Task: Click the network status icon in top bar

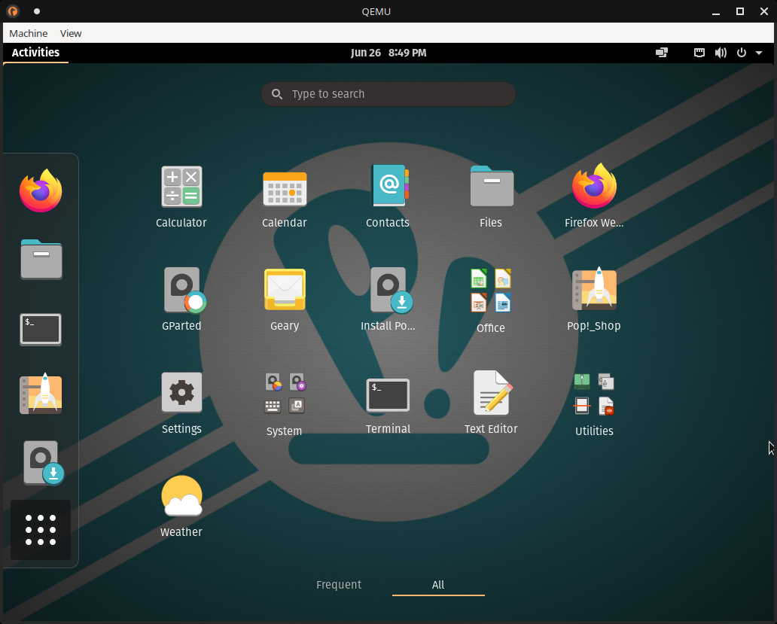Action: (699, 53)
